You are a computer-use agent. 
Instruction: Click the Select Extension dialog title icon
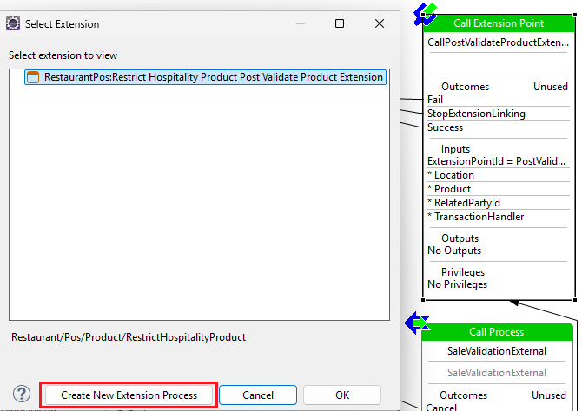point(13,23)
